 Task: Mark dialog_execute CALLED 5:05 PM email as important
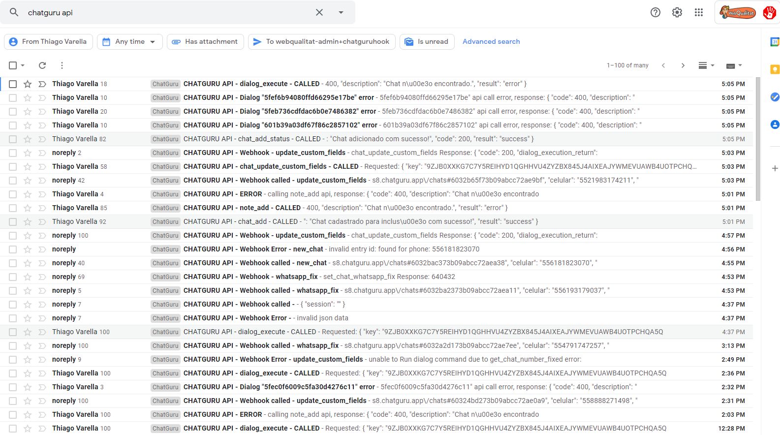tap(42, 84)
